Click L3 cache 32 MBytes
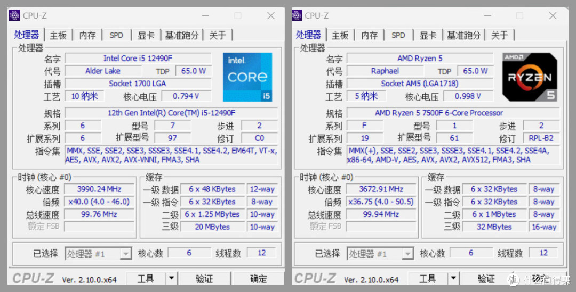Image resolution: width=576 pixels, height=292 pixels. pyautogui.click(x=494, y=227)
